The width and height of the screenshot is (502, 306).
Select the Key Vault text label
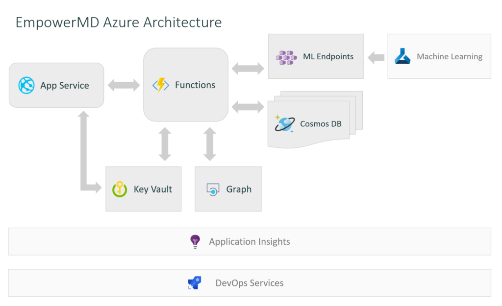click(x=153, y=189)
